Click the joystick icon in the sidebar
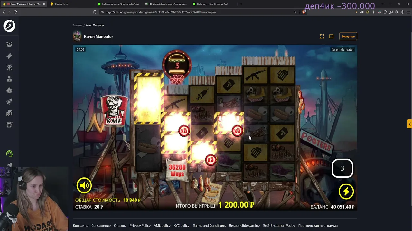The width and height of the screenshot is (412, 231). point(9,90)
